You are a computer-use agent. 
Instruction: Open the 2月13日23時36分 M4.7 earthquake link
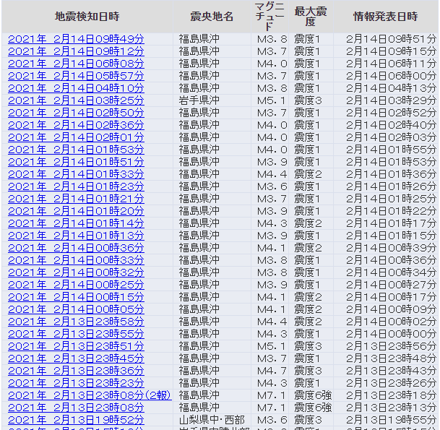(x=76, y=371)
